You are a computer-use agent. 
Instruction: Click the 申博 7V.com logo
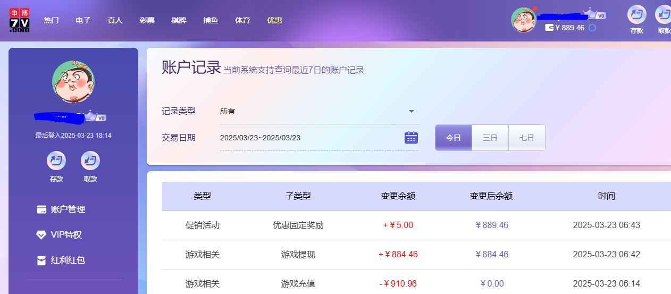tap(19, 20)
